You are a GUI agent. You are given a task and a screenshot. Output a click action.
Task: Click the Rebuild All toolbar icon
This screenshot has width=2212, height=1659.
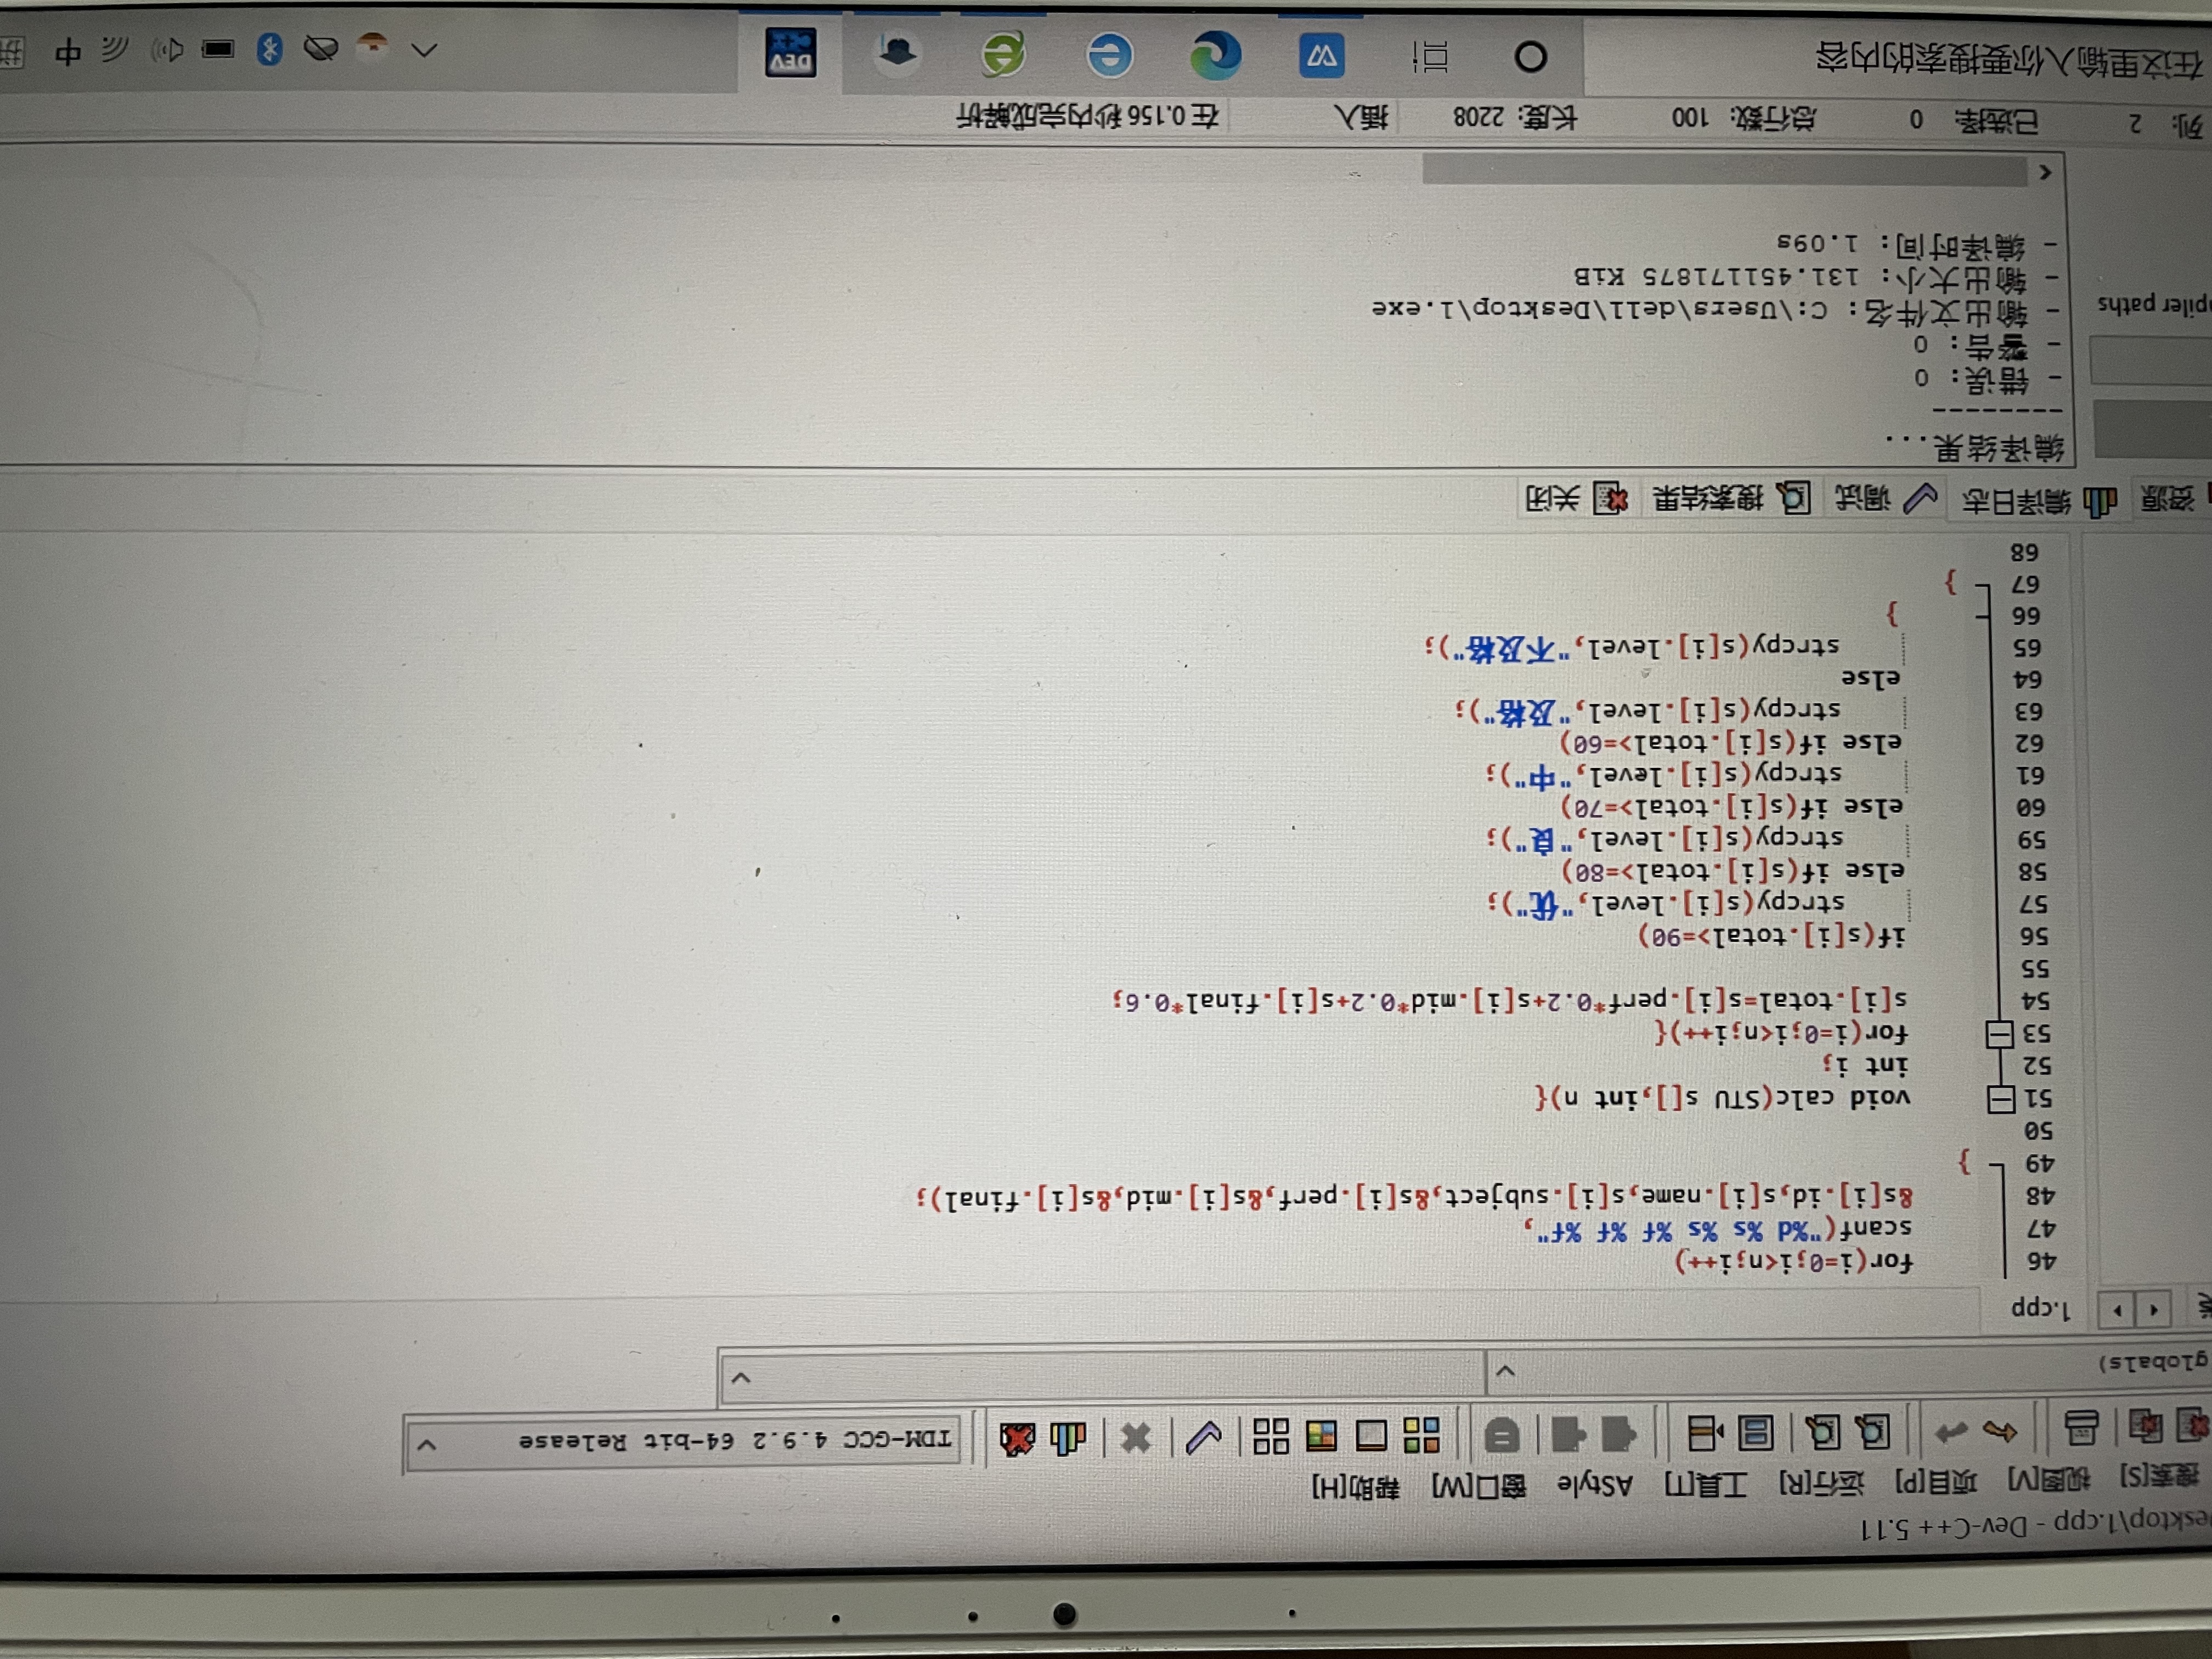click(1271, 1437)
